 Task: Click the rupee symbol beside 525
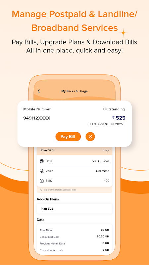[x=113, y=118]
